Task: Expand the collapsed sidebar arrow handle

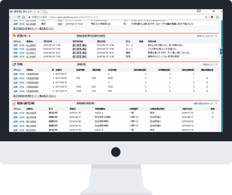Action: [x=221, y=51]
